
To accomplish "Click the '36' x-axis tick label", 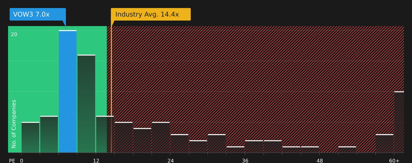I will 245,161.
